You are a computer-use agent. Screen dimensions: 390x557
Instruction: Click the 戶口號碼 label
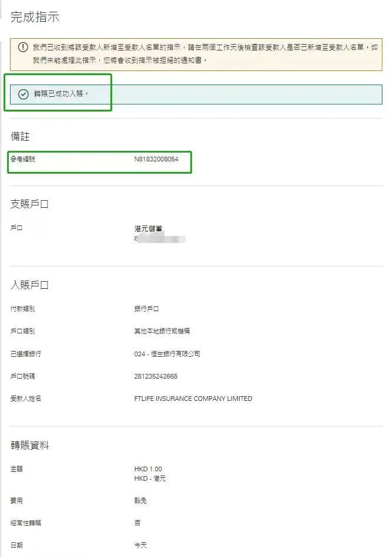coord(23,376)
